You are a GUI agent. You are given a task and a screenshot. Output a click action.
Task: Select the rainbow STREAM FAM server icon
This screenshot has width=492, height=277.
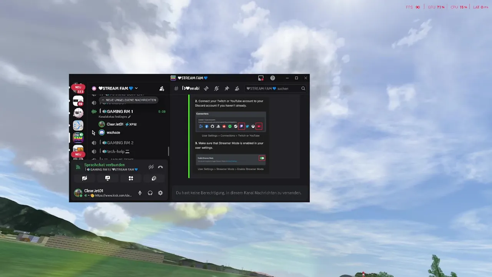[x=78, y=137]
